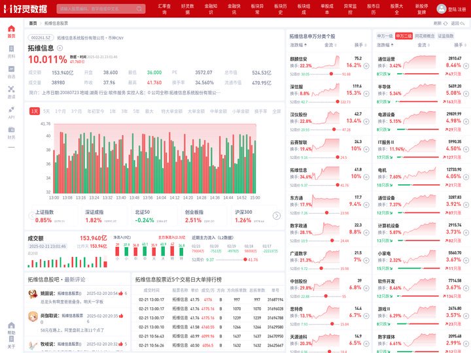471x353 pixels.
Task: Add 电源设备 sector using its plus icon
Action: click(466, 122)
